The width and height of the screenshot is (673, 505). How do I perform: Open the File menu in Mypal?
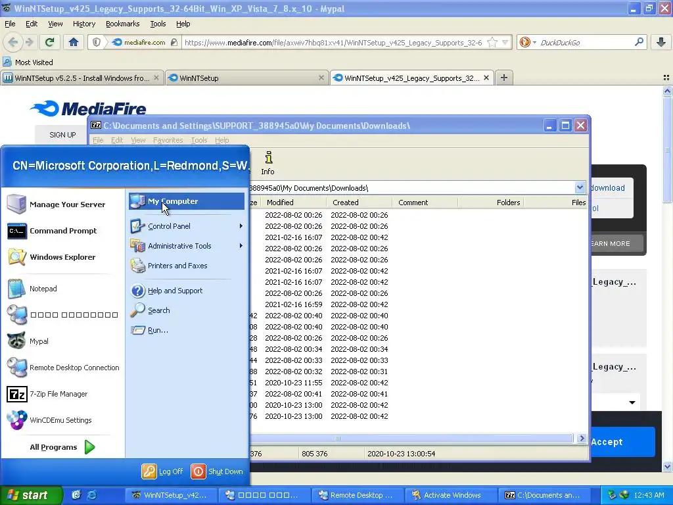tap(9, 24)
